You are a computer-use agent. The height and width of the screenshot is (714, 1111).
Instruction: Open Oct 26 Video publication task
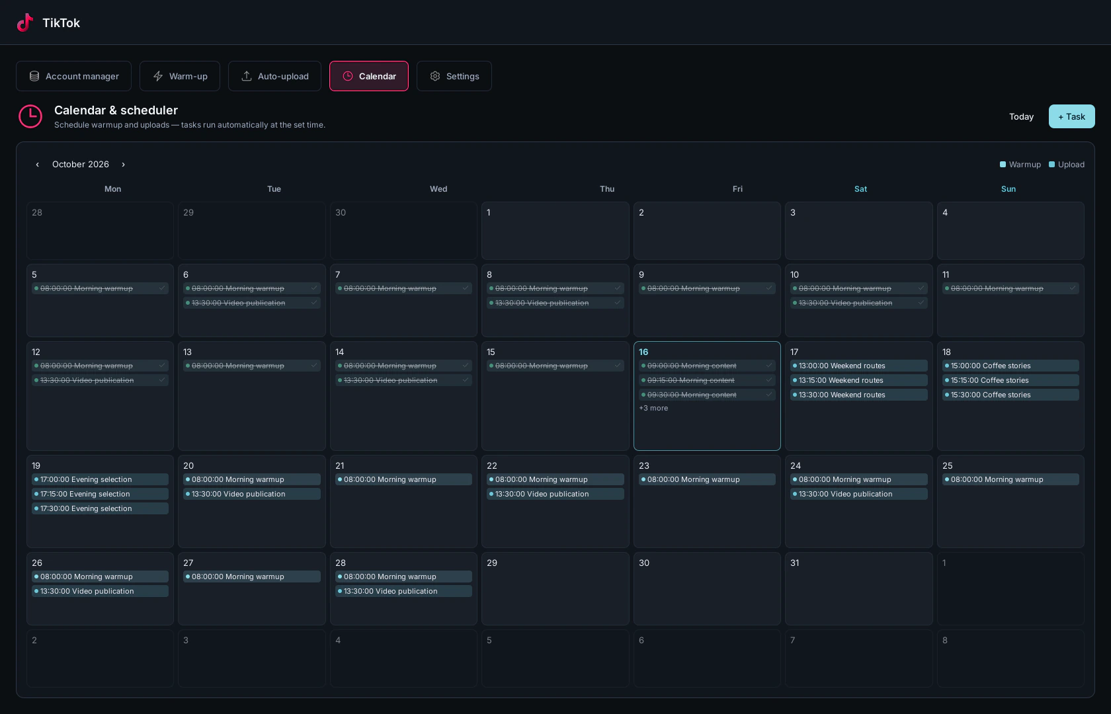(100, 591)
